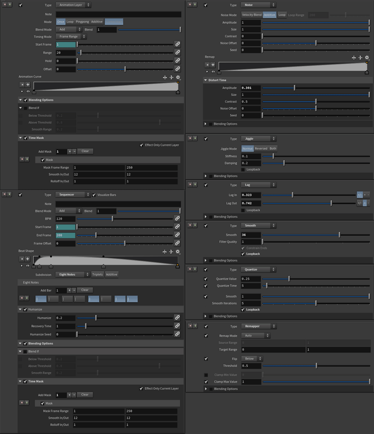Click link icon next to Humanize slider
This screenshot has width=374, height=434.
click(177, 317)
